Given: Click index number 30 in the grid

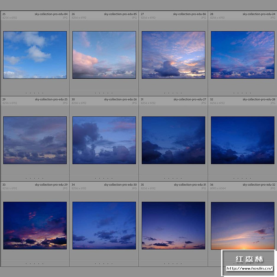Looking at the screenshot, I should (x=73, y=99).
